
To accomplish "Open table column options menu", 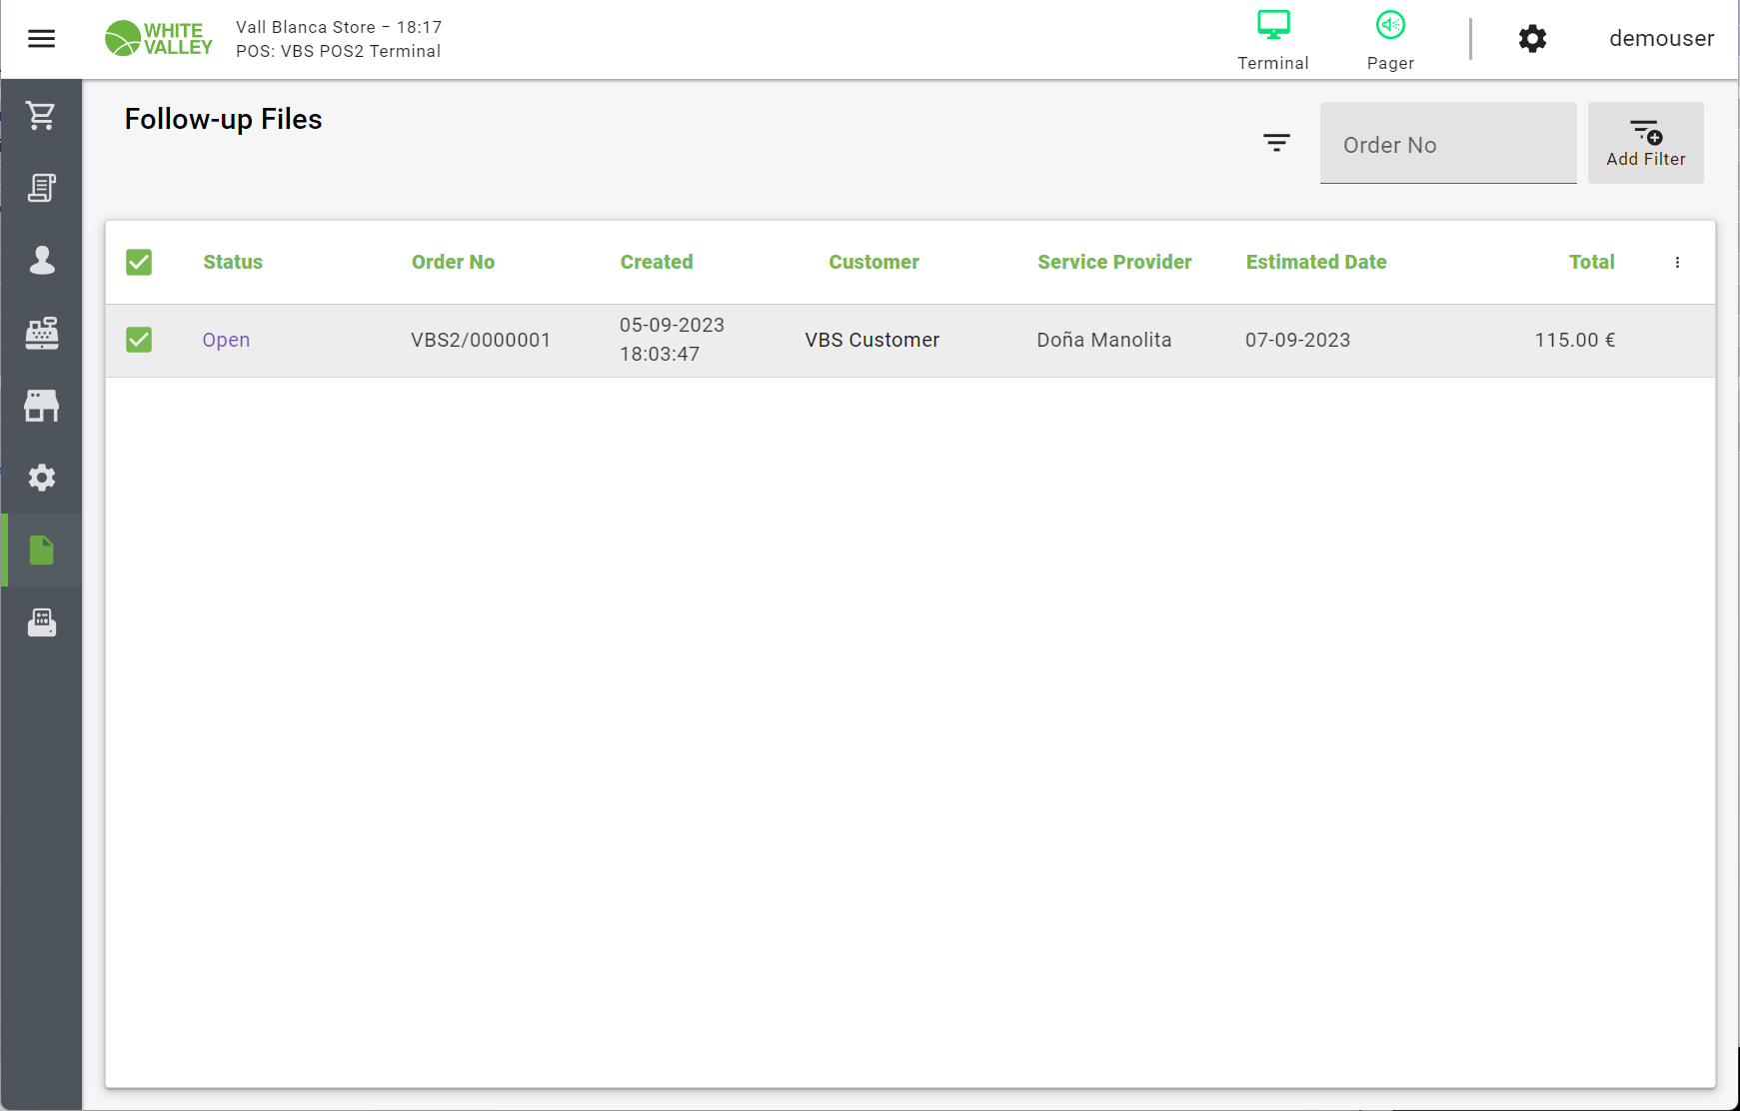I will (1677, 262).
